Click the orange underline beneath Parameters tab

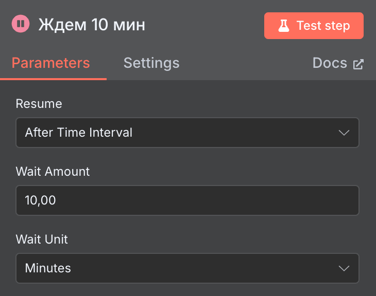(53, 79)
